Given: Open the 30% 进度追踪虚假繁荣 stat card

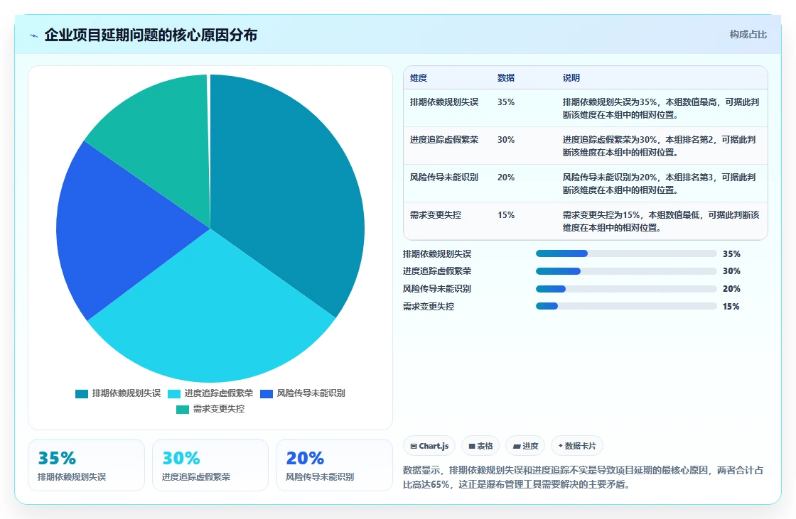Looking at the screenshot, I should coord(210,465).
